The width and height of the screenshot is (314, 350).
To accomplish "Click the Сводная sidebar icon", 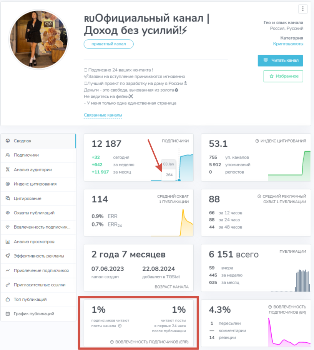I will tap(8, 141).
